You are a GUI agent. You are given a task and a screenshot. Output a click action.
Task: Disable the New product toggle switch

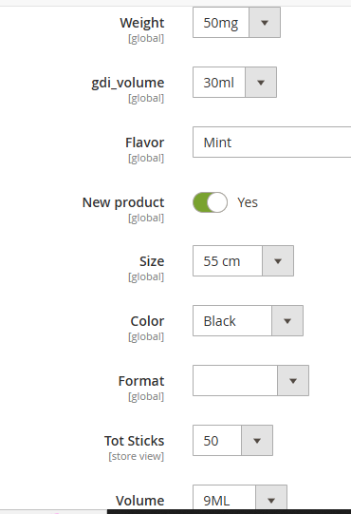210,202
